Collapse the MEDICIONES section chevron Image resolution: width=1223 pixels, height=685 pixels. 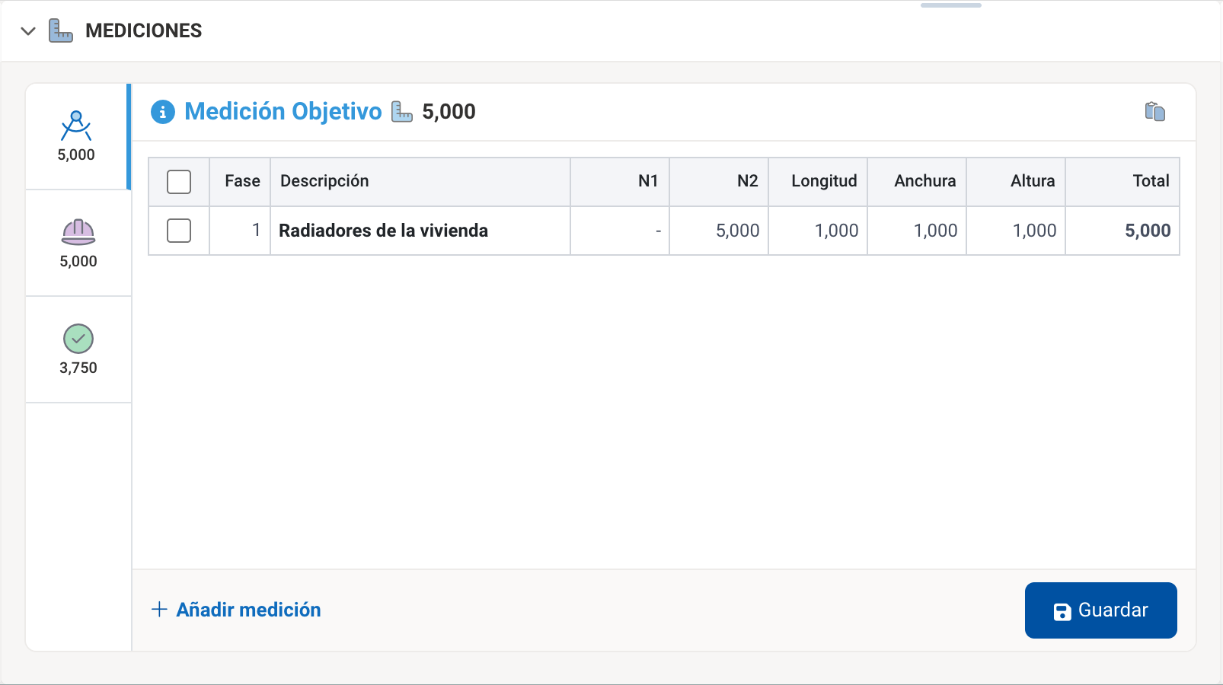coord(28,31)
